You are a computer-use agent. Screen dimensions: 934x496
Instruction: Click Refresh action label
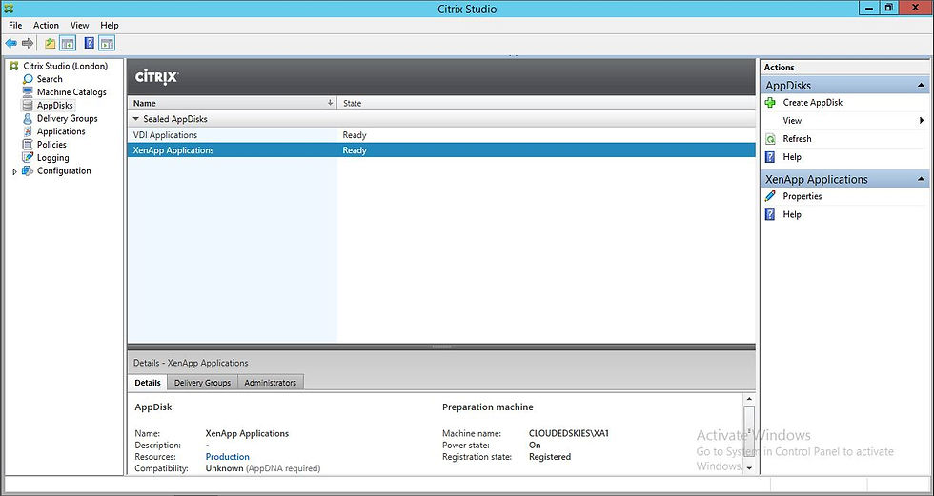[797, 139]
